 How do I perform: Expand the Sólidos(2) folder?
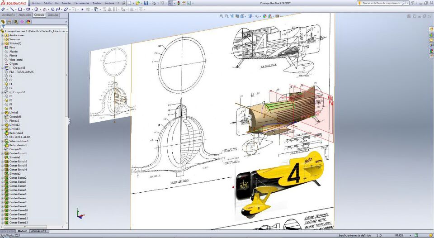point(2,43)
